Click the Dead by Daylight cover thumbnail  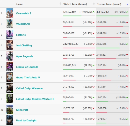[x=10, y=120]
